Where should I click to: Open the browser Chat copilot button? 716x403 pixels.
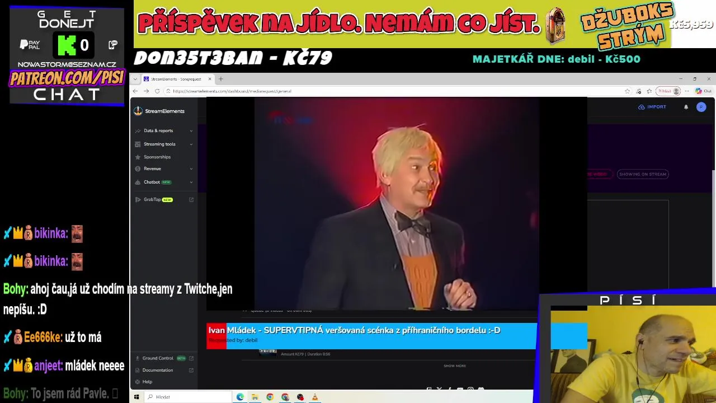point(703,91)
